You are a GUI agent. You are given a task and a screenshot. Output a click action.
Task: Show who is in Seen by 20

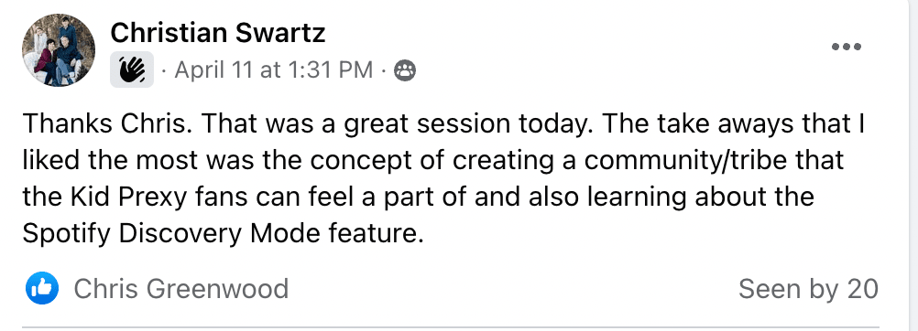(808, 289)
